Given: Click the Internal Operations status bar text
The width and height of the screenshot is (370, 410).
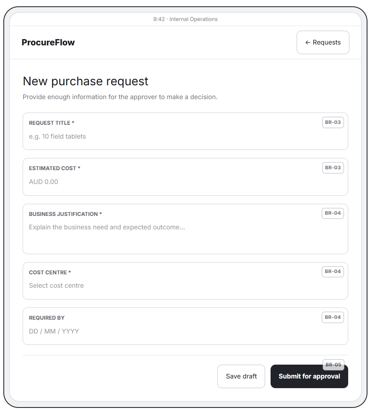Looking at the screenshot, I should [x=193, y=19].
